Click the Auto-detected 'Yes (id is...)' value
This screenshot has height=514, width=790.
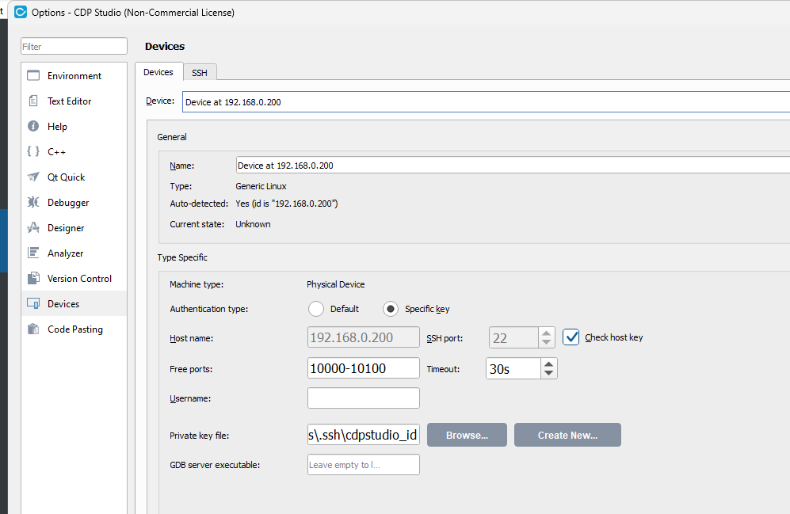pyautogui.click(x=287, y=204)
